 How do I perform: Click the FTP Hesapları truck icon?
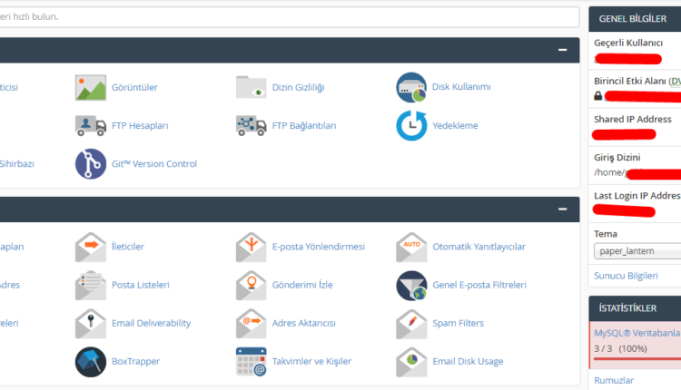pyautogui.click(x=90, y=126)
